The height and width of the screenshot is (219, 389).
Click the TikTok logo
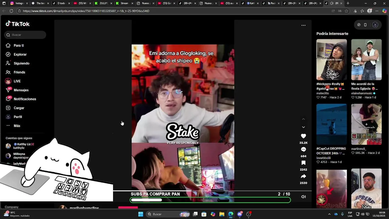pyautogui.click(x=18, y=24)
